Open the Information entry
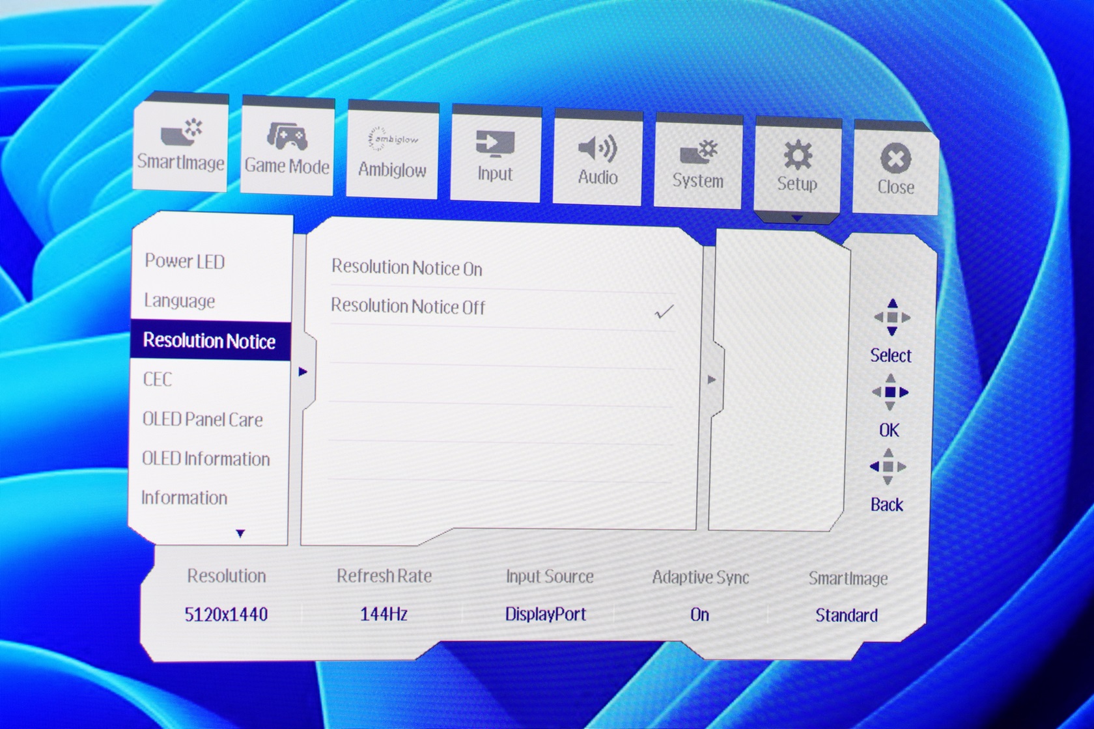 tap(184, 498)
